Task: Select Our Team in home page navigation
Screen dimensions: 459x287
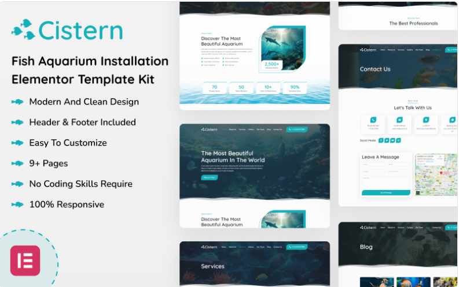Action: (x=260, y=129)
